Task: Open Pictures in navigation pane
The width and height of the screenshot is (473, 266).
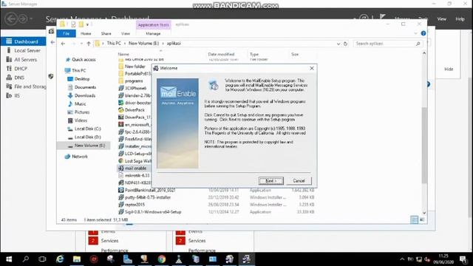Action: 82,112
